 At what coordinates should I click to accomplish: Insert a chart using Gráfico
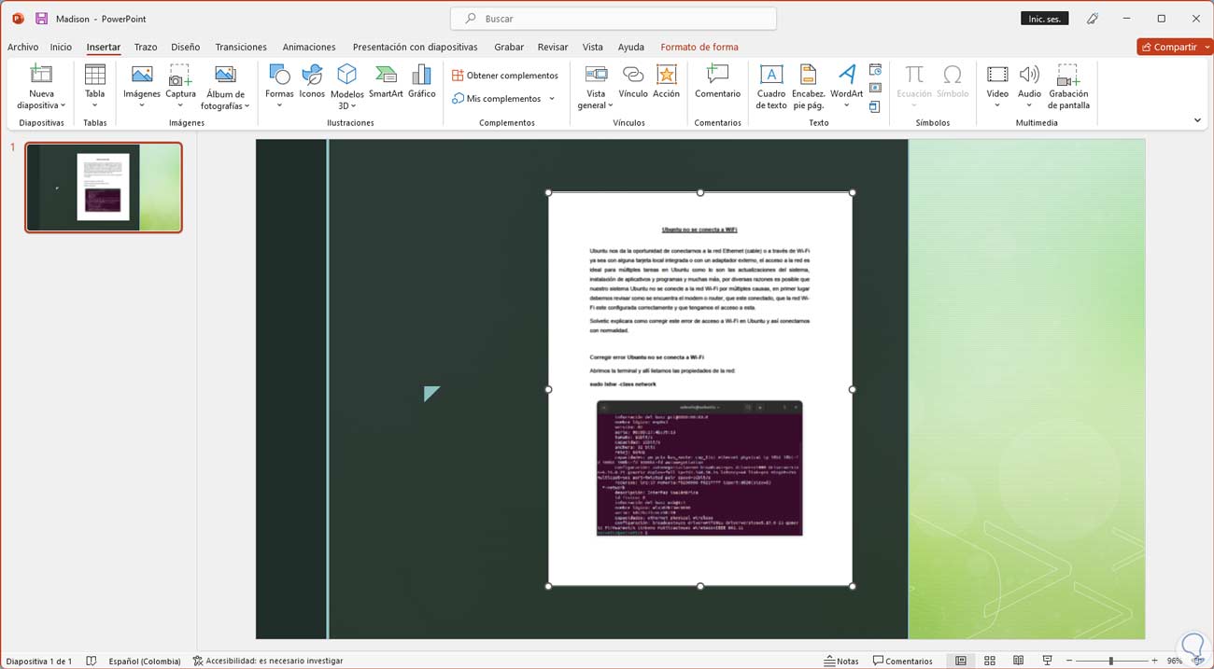tap(422, 81)
